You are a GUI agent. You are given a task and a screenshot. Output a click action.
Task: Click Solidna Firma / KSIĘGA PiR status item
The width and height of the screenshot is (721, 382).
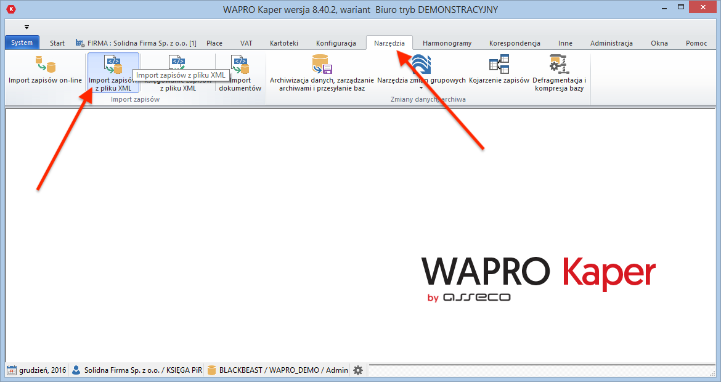[137, 370]
